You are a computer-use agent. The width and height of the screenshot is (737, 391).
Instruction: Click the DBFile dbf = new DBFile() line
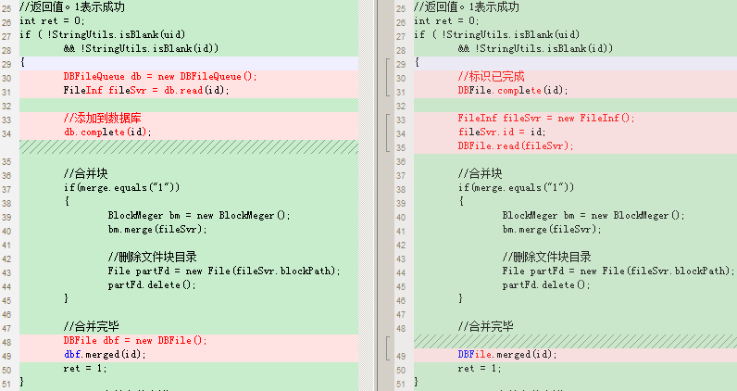click(x=189, y=341)
